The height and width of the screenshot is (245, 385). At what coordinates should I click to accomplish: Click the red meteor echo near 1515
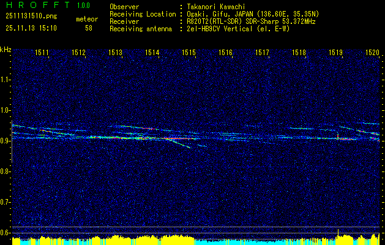[178, 139]
